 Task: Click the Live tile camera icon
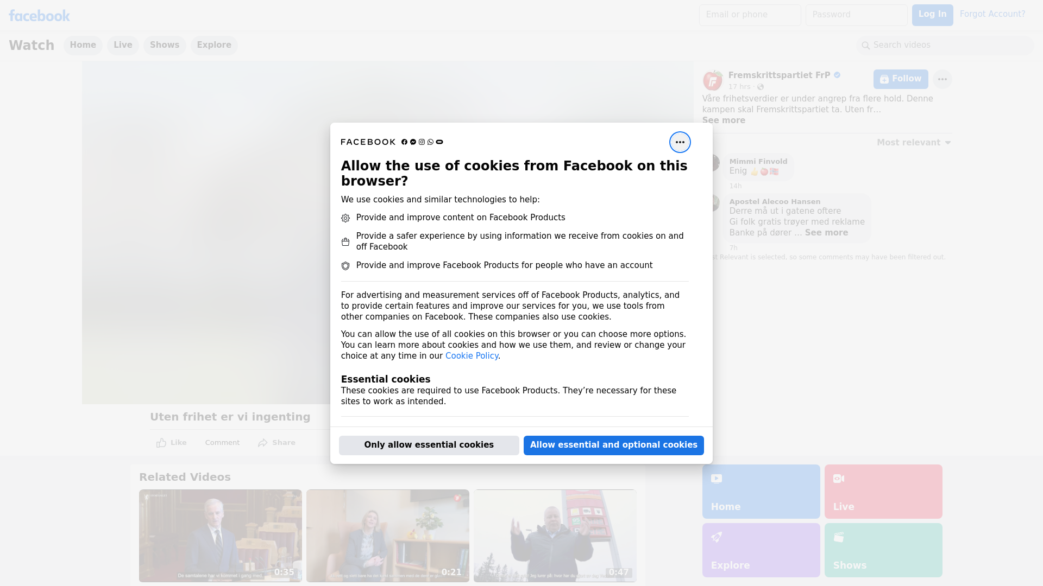(x=839, y=479)
